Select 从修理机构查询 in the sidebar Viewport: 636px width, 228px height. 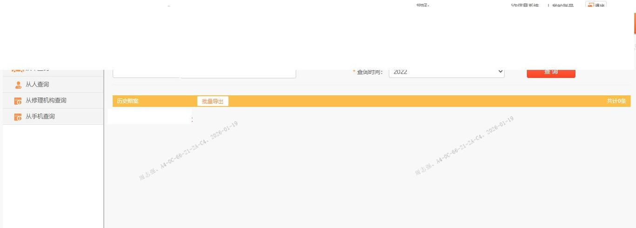point(46,101)
